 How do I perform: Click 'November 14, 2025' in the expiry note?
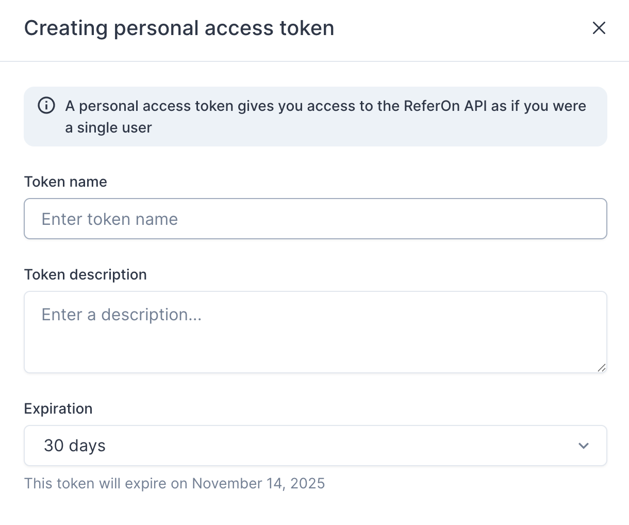pos(258,483)
